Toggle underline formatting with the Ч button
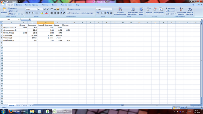This screenshot has width=203, height=114. click(x=33, y=13)
